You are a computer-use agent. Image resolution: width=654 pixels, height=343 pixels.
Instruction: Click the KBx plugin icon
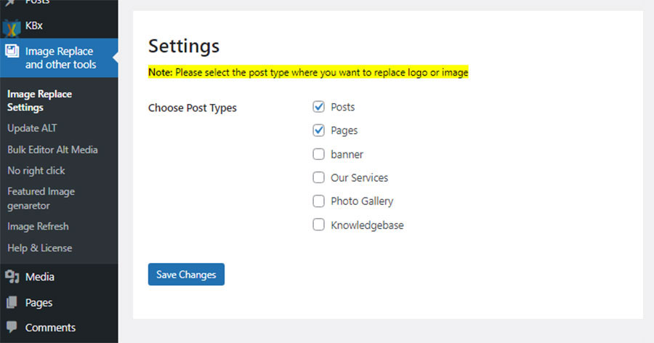click(x=11, y=28)
